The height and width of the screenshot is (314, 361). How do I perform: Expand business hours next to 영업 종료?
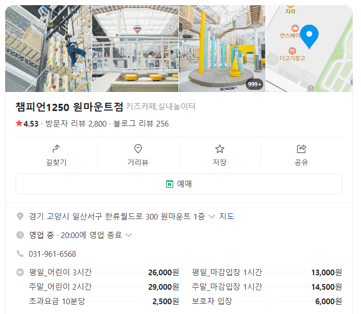129,235
